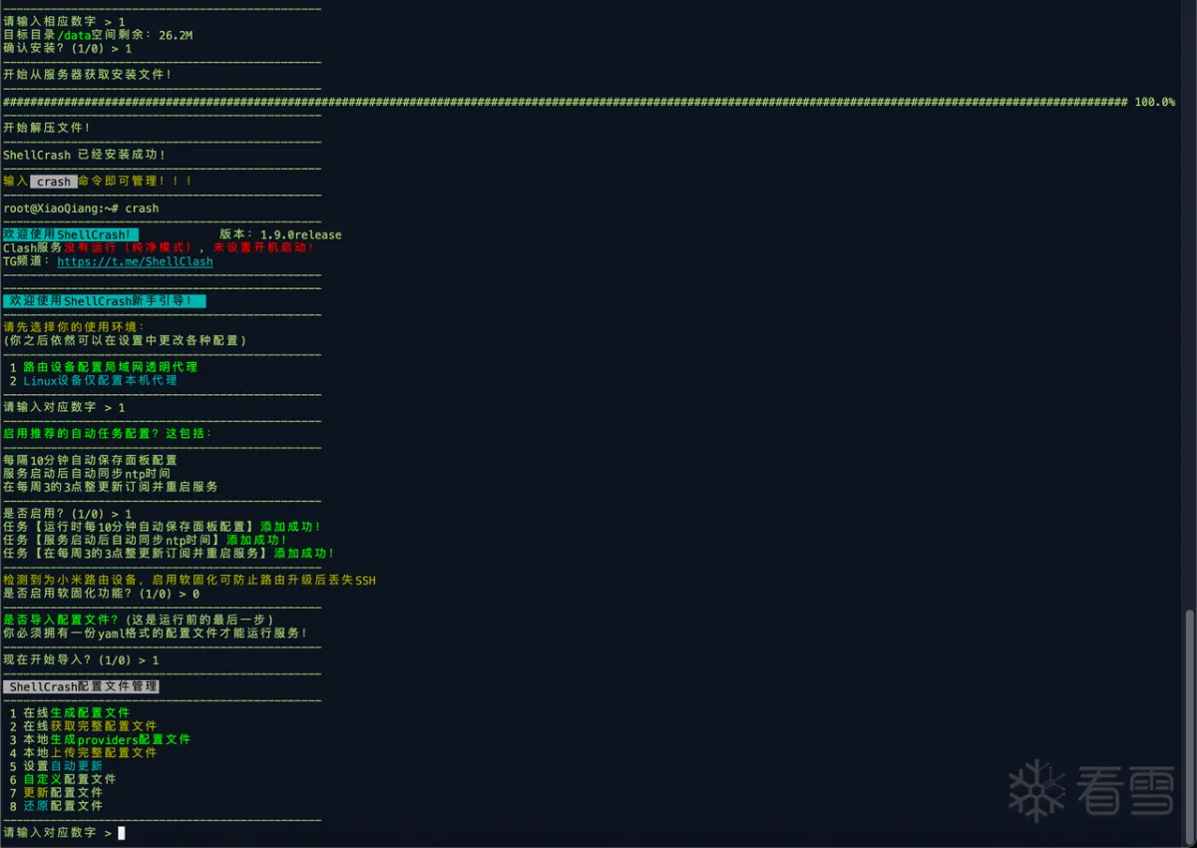Click the highlighted 欢迎使用ShellCrash新手引导! banner
Screen dimensions: 1197x848
click(105, 300)
